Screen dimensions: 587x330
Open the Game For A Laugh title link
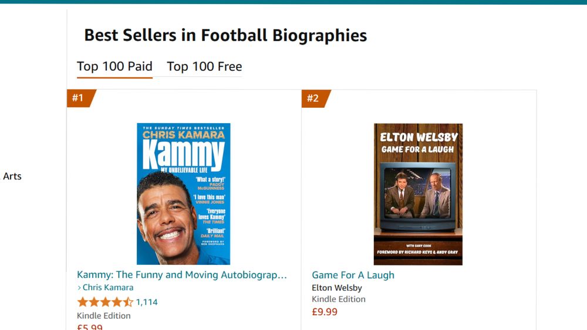click(353, 275)
